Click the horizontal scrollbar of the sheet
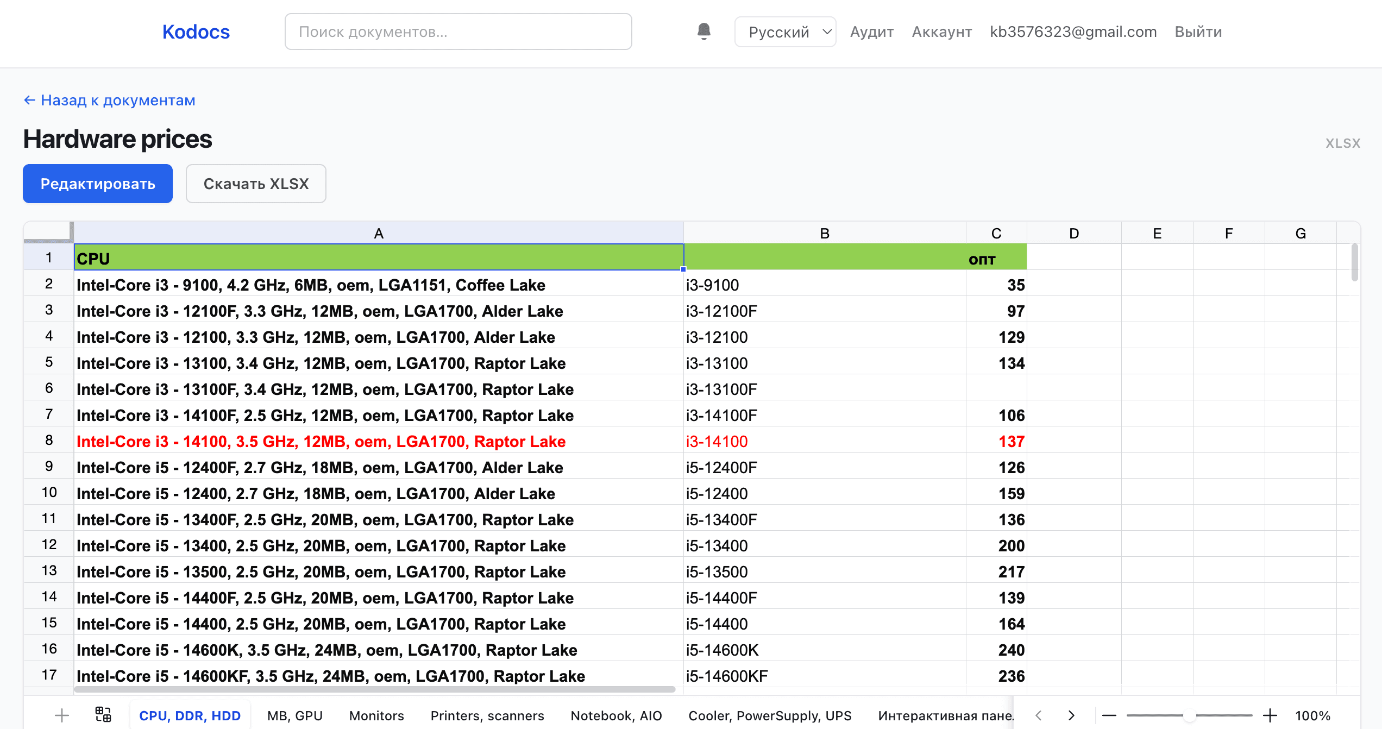 (x=374, y=689)
